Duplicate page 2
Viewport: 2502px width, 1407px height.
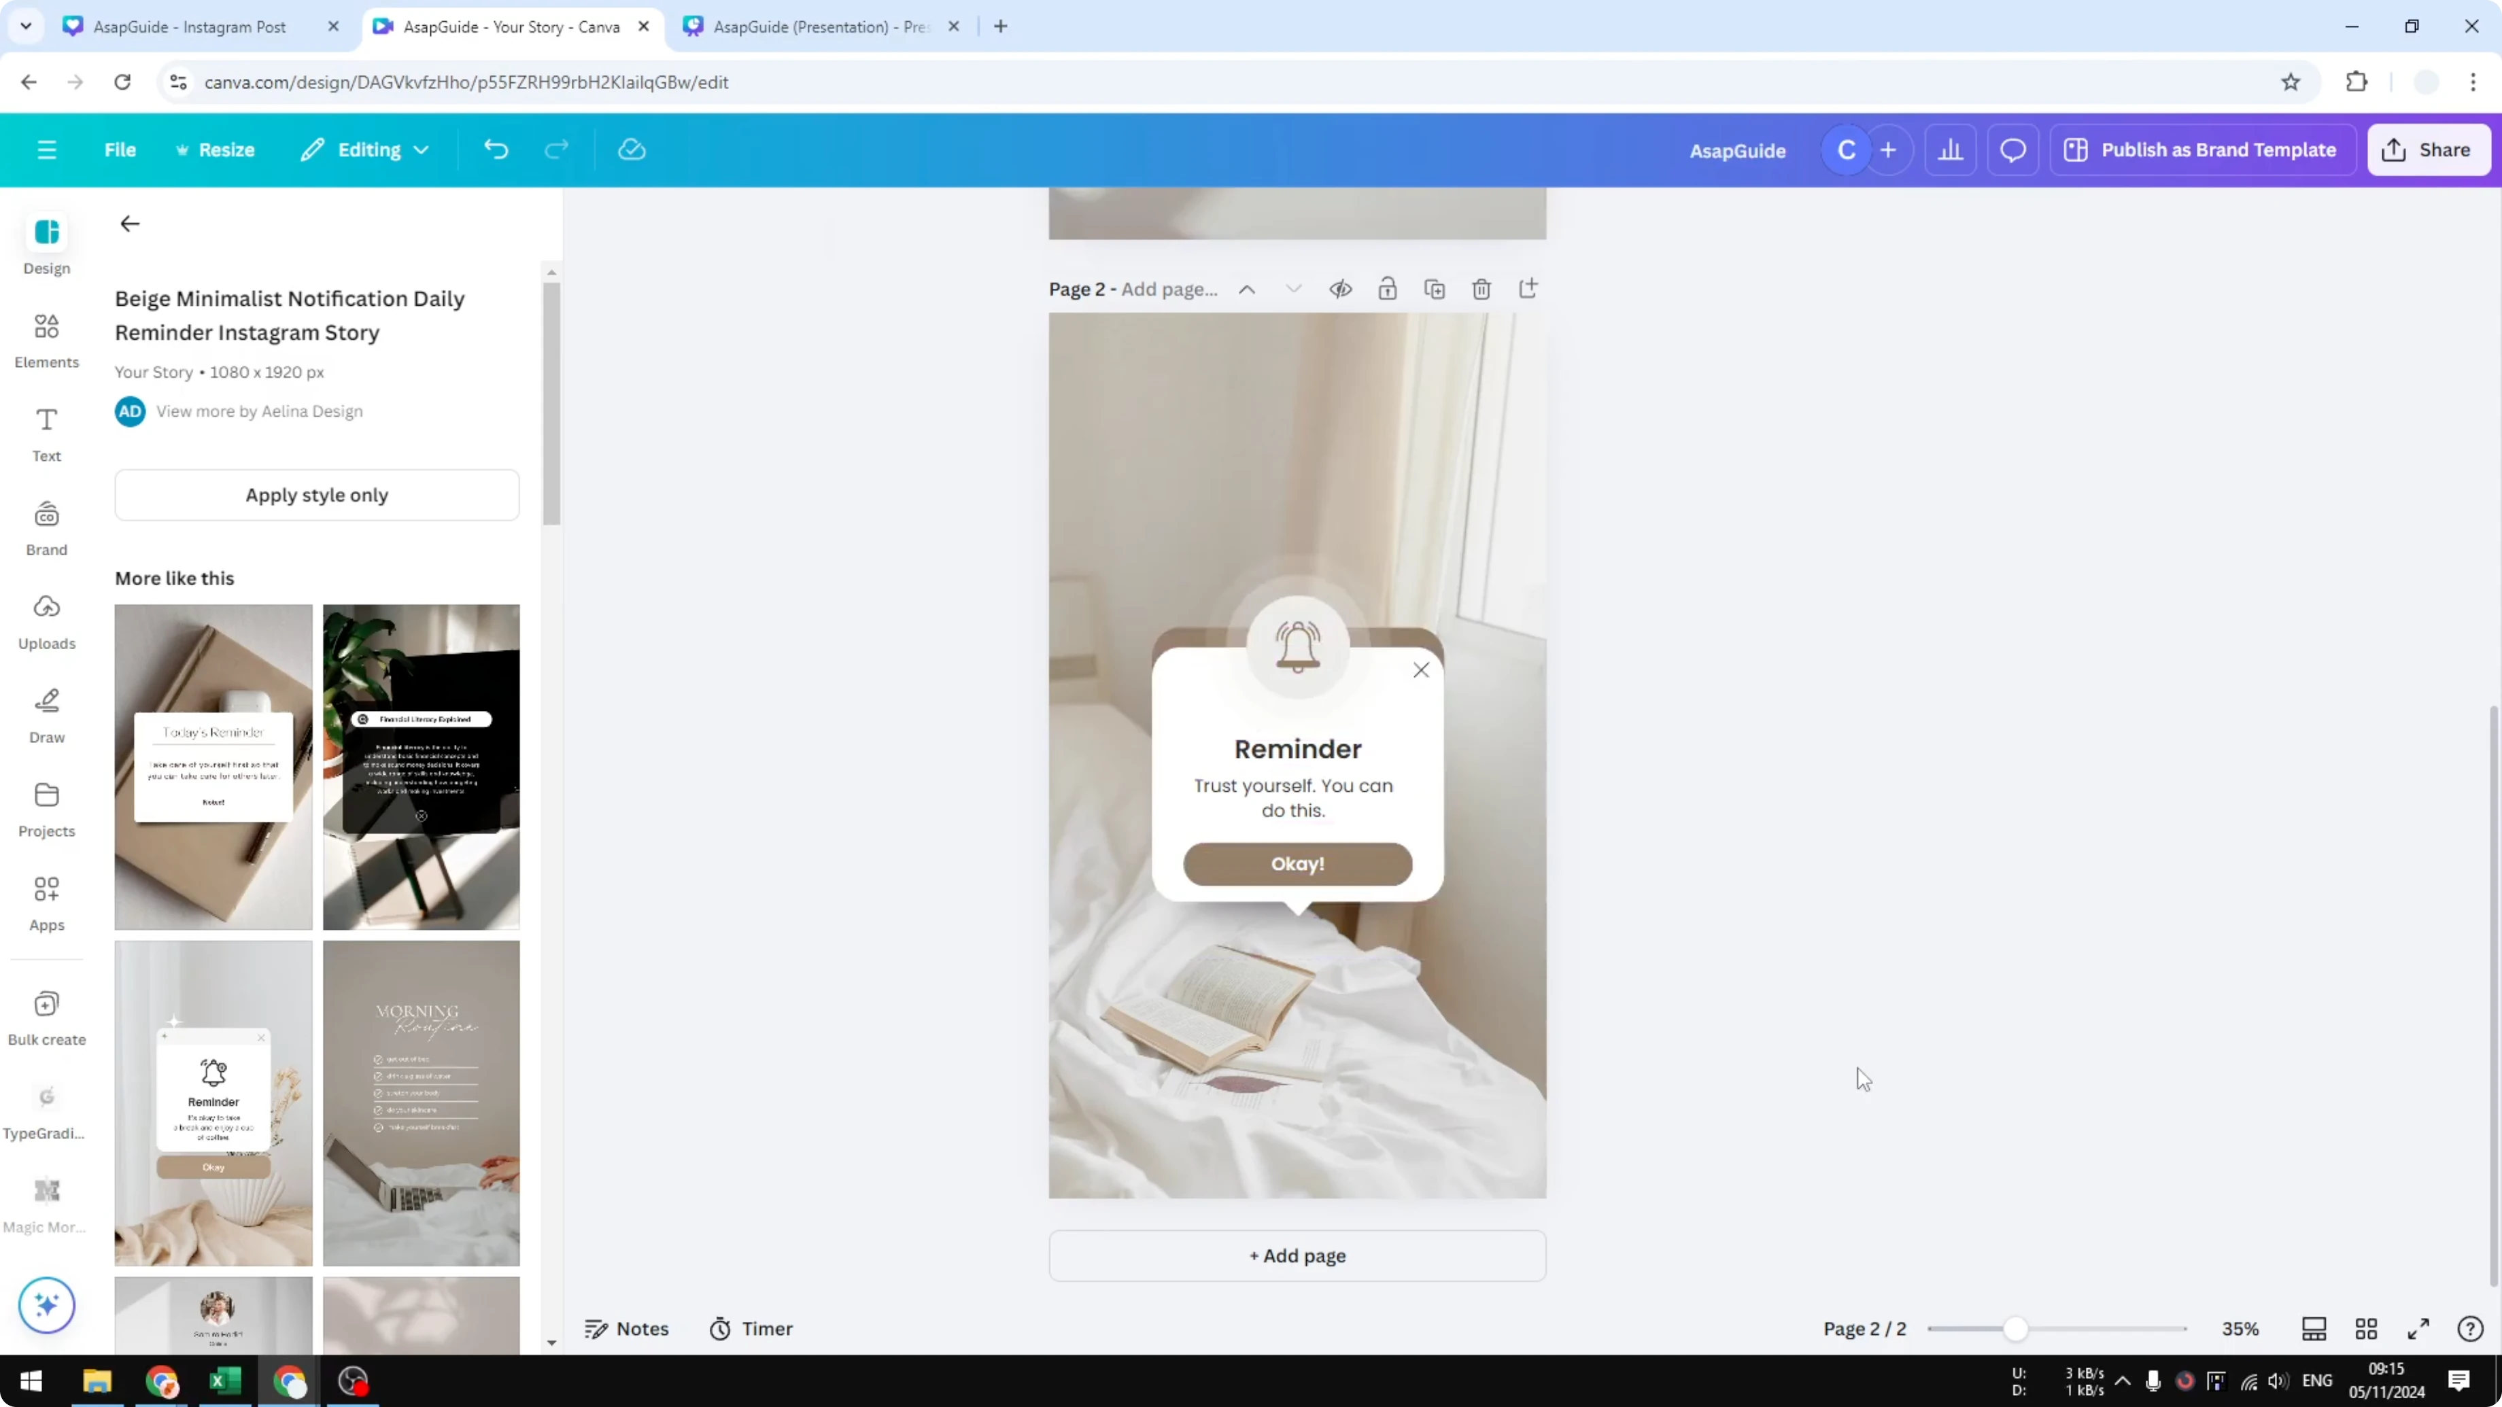pos(1435,290)
